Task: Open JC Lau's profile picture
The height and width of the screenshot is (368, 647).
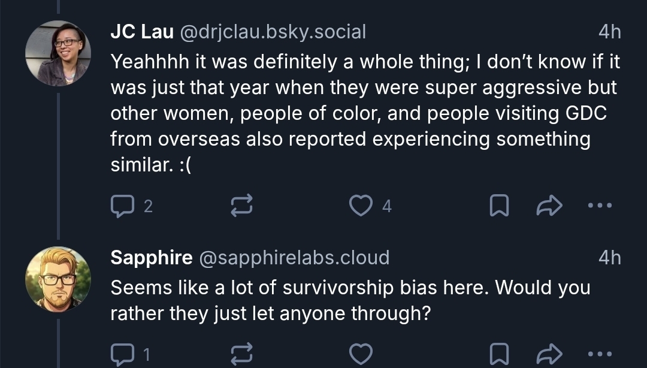Action: (x=58, y=53)
